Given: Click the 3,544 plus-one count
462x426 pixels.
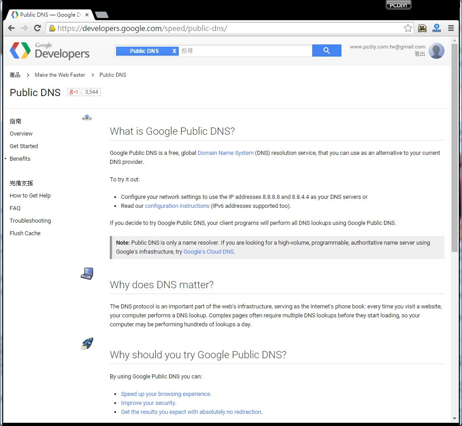Looking at the screenshot, I should (91, 92).
